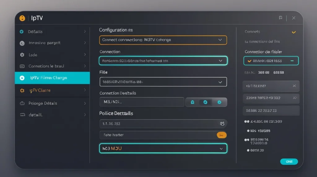
Task: Click the minus icon in Connection de fiiisler box
Action: [292, 61]
